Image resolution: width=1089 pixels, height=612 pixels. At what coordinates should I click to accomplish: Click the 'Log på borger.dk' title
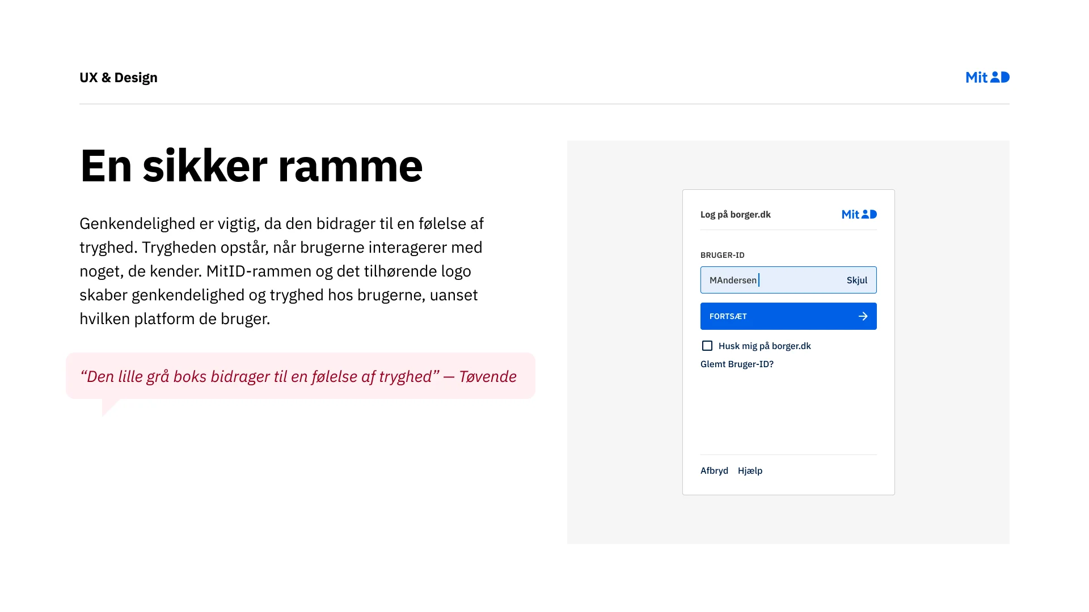[x=735, y=214]
